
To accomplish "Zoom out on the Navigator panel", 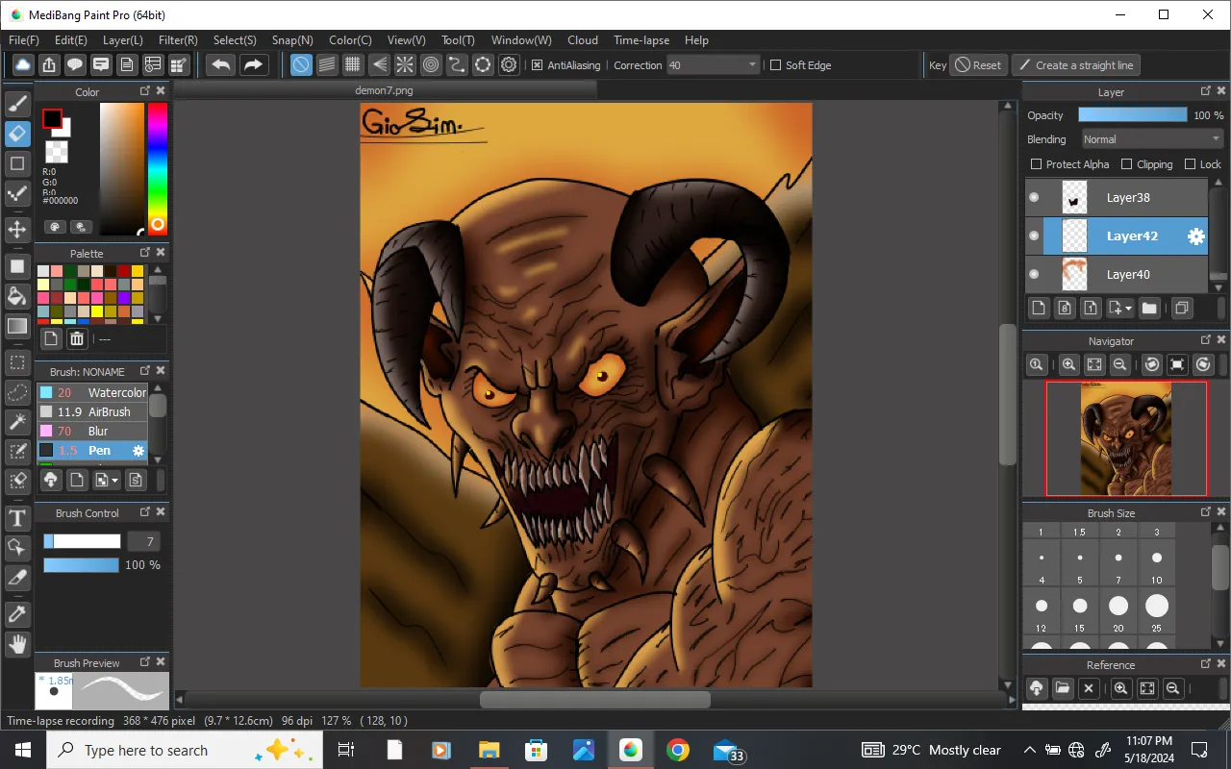I will [x=1119, y=364].
